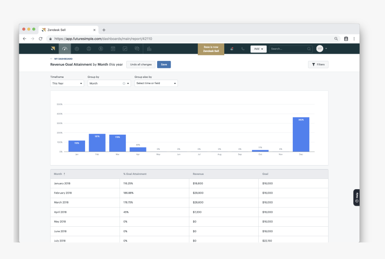Click Undo all changes button
The width and height of the screenshot is (385, 259).
141,64
